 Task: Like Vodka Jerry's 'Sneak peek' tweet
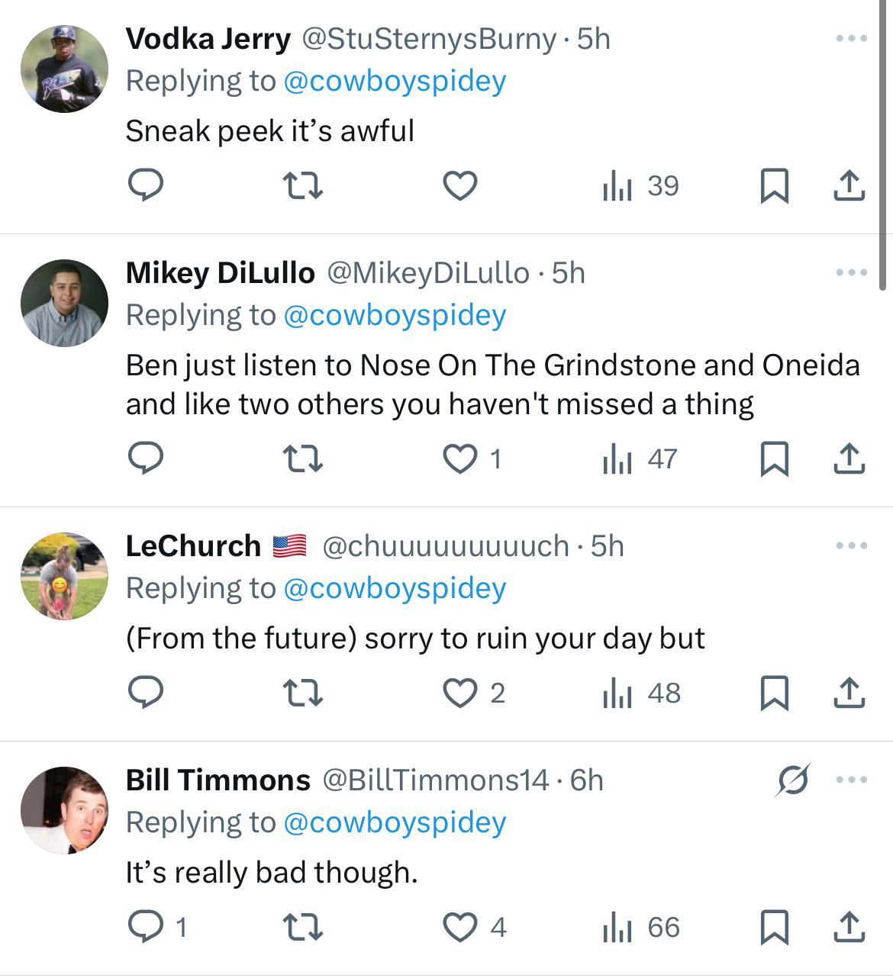coord(460,185)
